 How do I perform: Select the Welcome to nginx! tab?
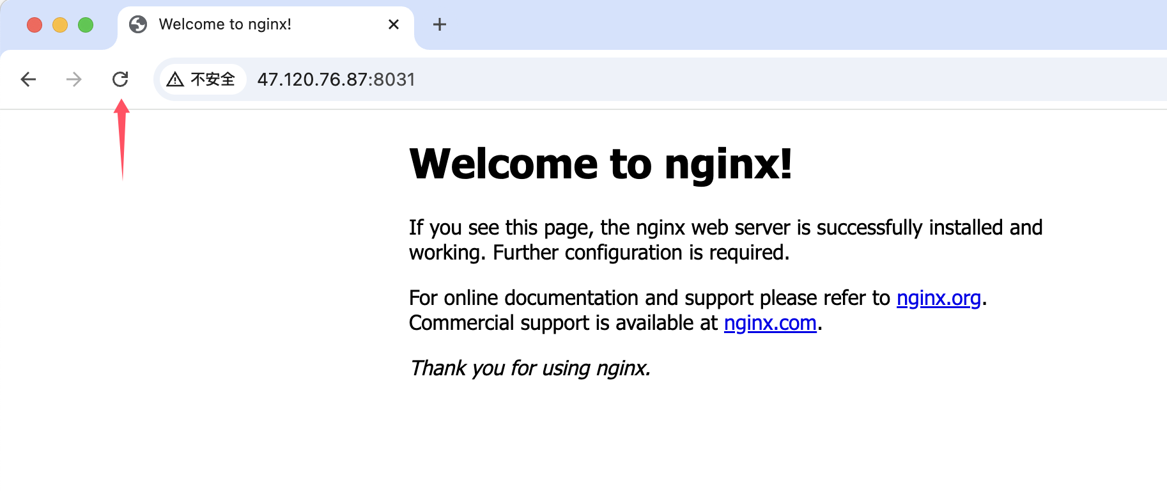click(266, 25)
